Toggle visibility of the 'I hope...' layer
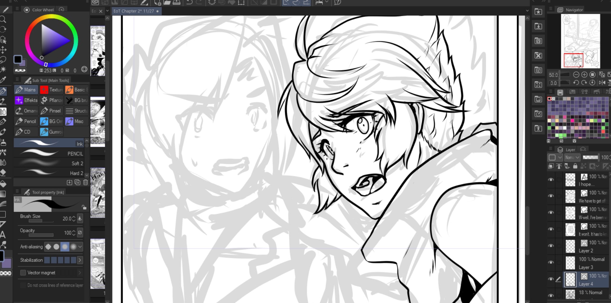This screenshot has height=303, width=611. [x=551, y=180]
